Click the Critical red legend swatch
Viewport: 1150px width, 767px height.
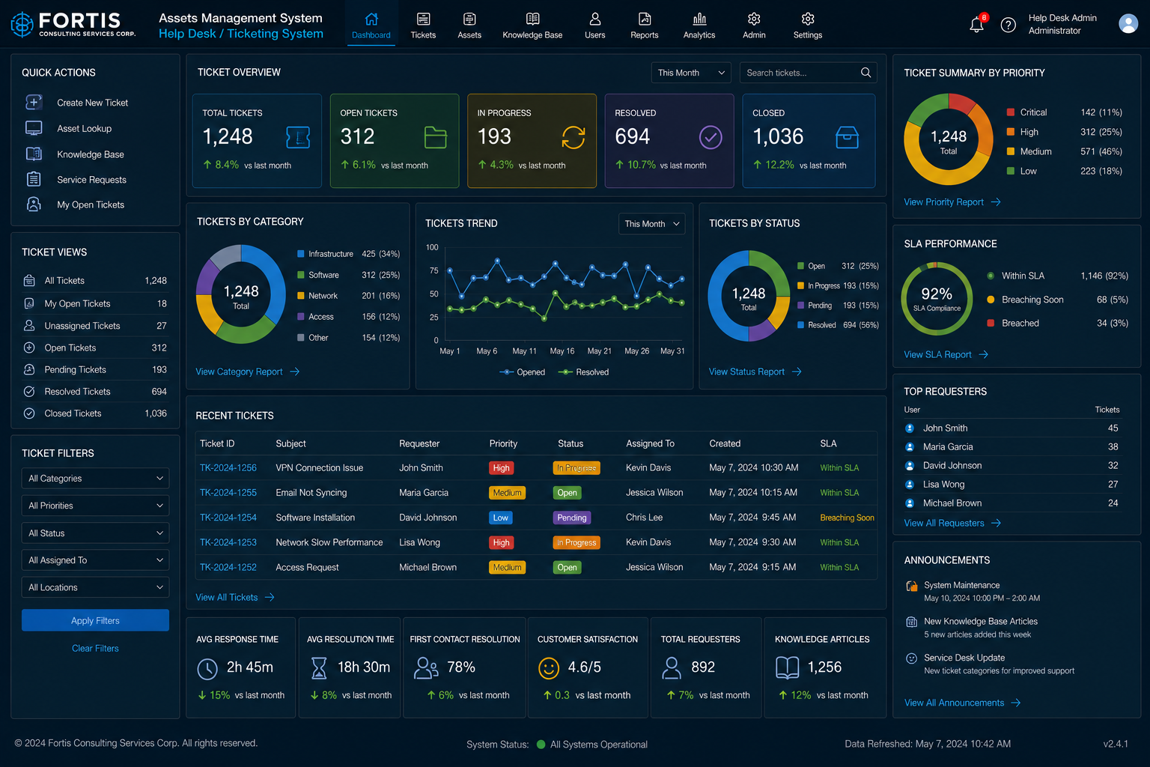[1011, 112]
